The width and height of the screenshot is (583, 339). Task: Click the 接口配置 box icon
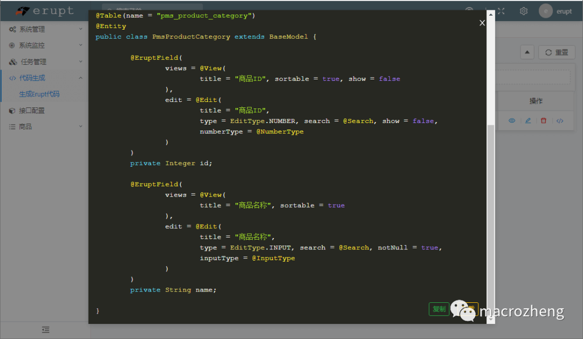(12, 111)
